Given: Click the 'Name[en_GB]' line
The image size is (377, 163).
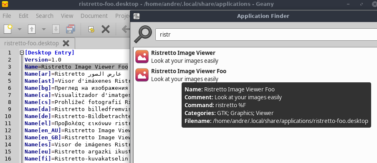Looking at the screenshot, I should (x=77, y=137).
